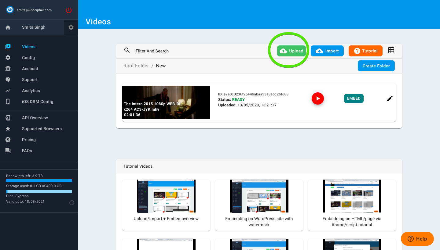Viewport: 440px width, 250px height.
Task: Open the Pricing page link
Action: (x=29, y=140)
